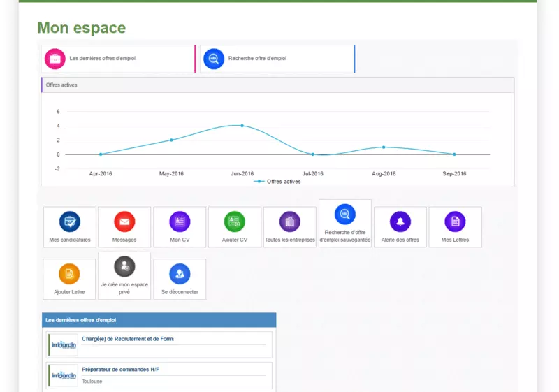Click the Alerte des offres bell icon
The image size is (559, 392).
[x=400, y=222]
